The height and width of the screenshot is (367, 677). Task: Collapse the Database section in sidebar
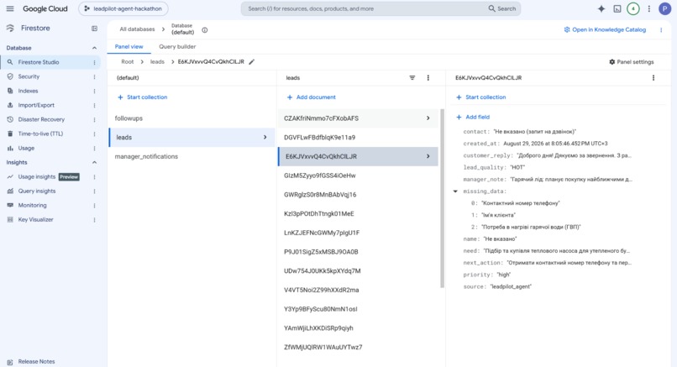94,48
